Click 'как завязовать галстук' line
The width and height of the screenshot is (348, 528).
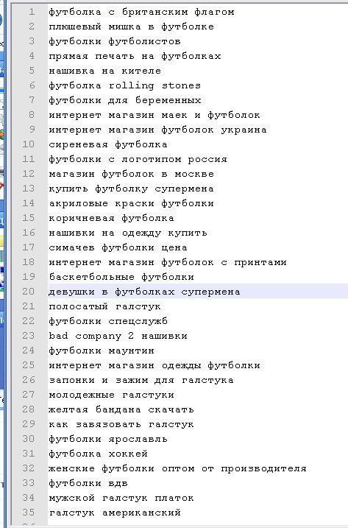coord(121,424)
